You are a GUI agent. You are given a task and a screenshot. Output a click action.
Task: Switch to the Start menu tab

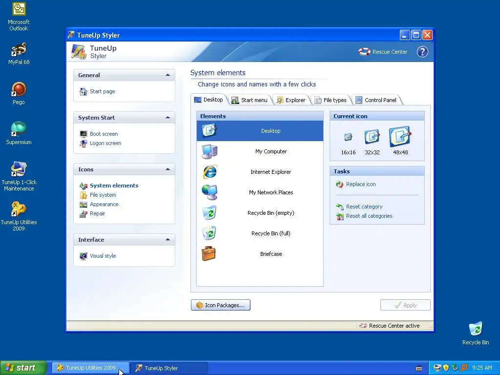[x=250, y=100]
